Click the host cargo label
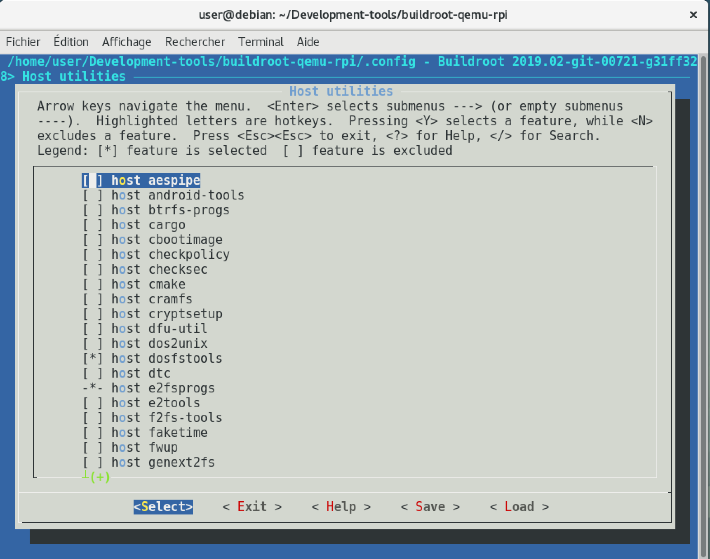 (x=148, y=225)
